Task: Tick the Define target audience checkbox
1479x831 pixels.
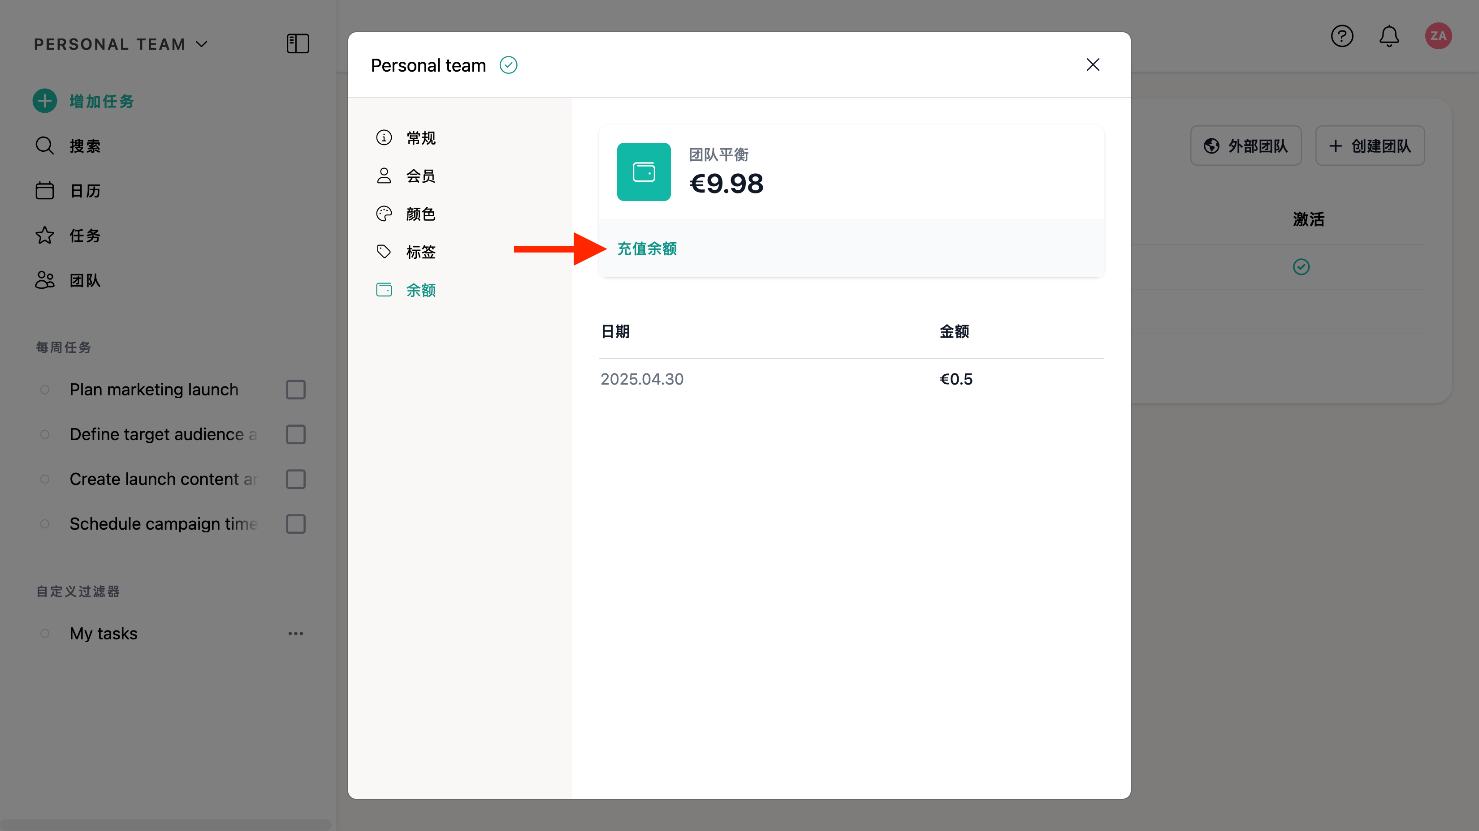Action: (296, 434)
